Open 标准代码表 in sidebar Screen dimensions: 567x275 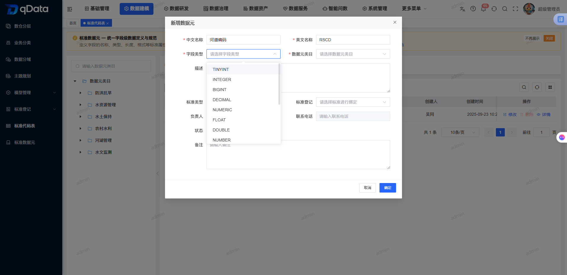point(25,126)
